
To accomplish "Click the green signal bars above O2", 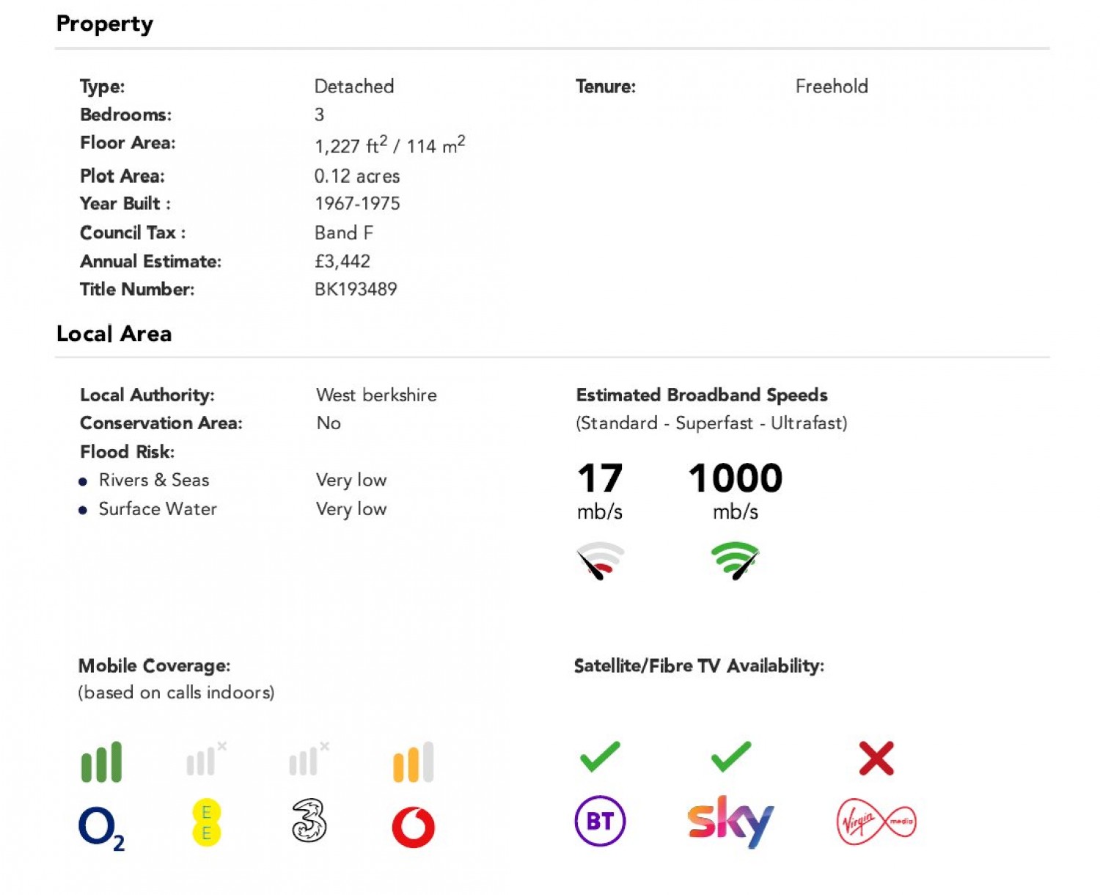I will (101, 762).
